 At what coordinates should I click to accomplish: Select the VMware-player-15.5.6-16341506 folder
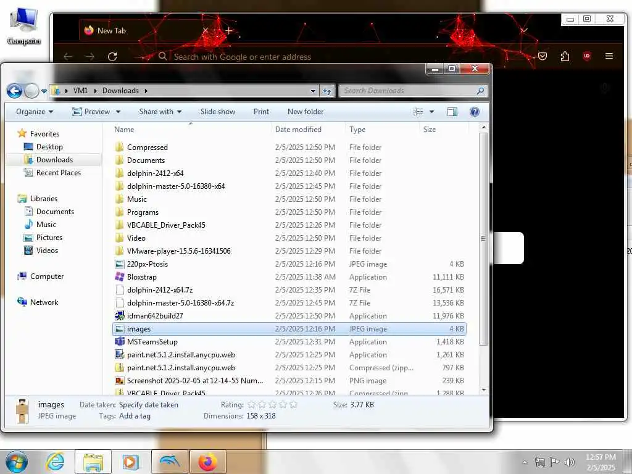[178, 251]
